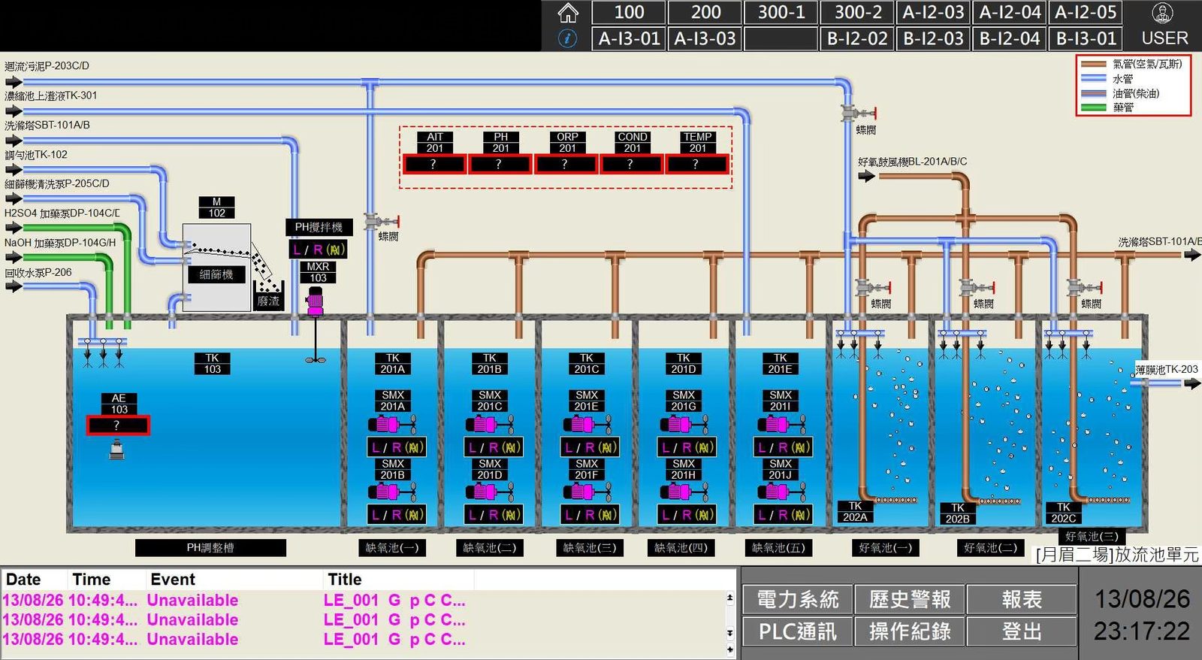
Task: Open the info icon in top bar
Action: [x=568, y=38]
